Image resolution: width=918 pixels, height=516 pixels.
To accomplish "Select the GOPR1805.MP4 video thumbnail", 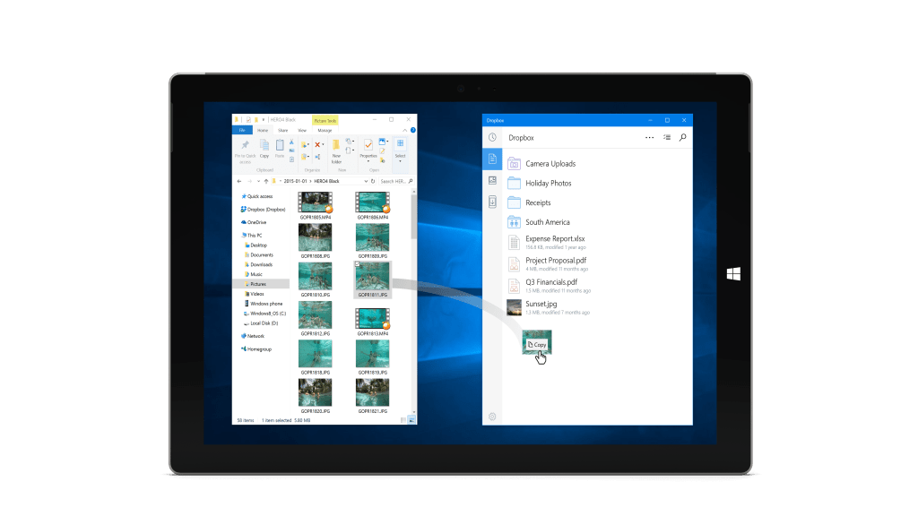I will (x=316, y=202).
